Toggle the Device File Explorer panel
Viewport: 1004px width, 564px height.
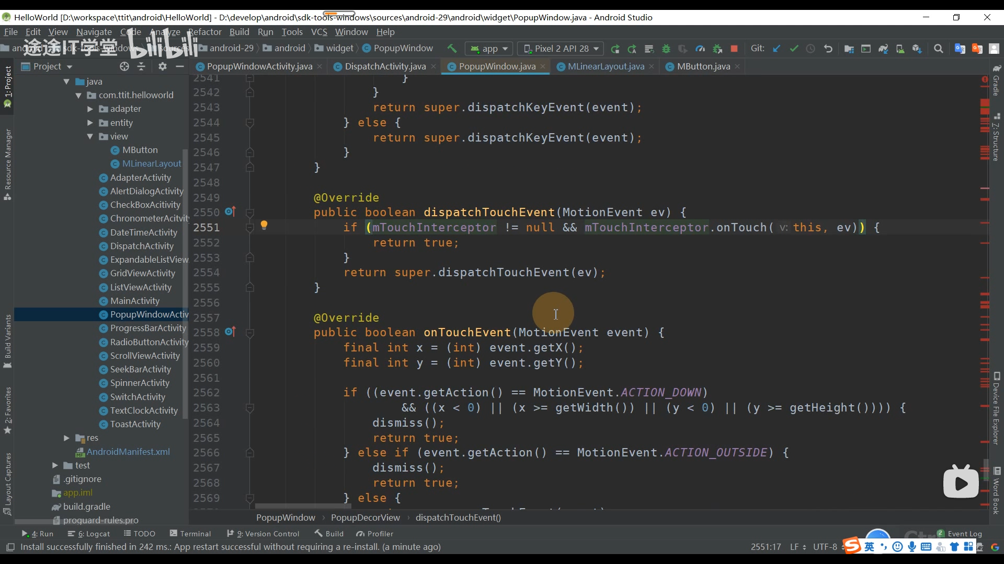997,408
